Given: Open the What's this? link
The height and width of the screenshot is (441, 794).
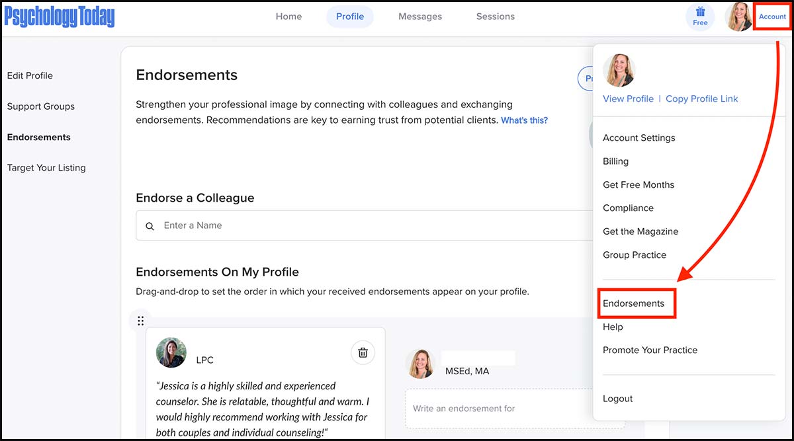Looking at the screenshot, I should (x=524, y=120).
